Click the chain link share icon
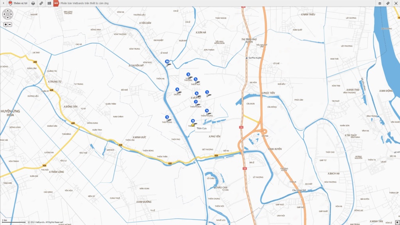The image size is (400, 225). (41, 3)
